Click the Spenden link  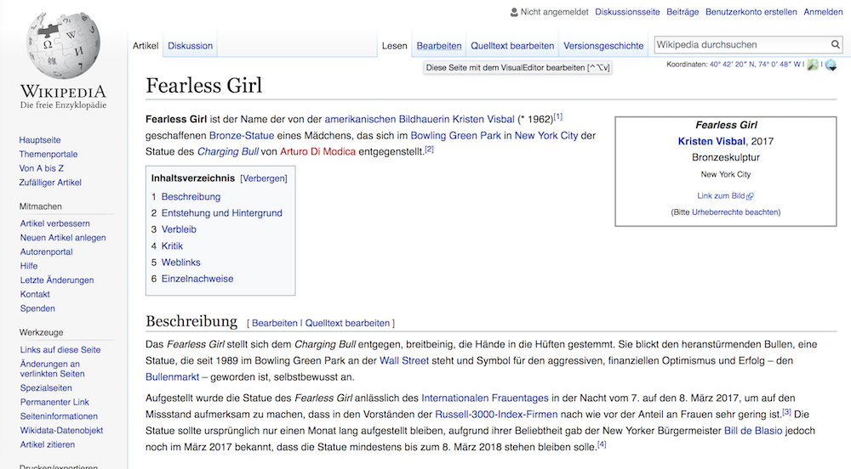[x=37, y=308]
